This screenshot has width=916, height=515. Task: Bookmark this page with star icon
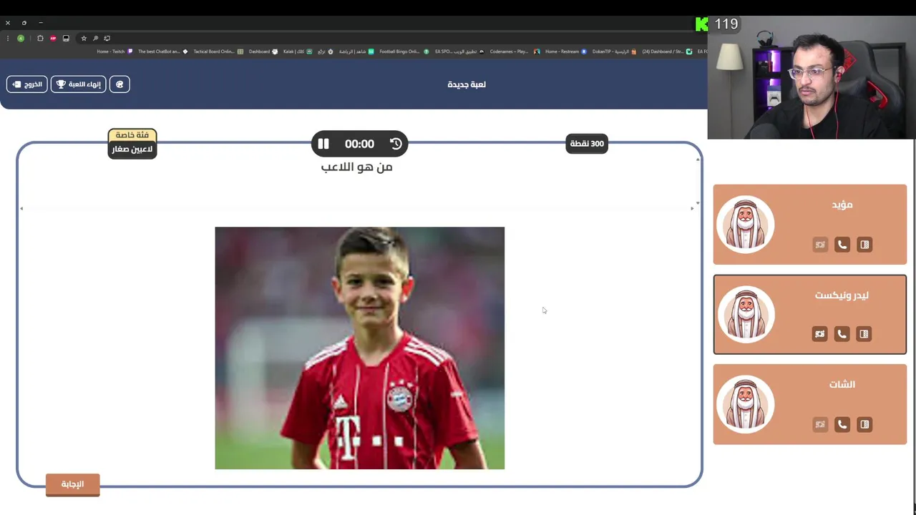(x=84, y=39)
